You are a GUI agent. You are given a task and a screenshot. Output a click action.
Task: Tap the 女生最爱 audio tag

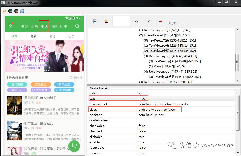coord(64,90)
